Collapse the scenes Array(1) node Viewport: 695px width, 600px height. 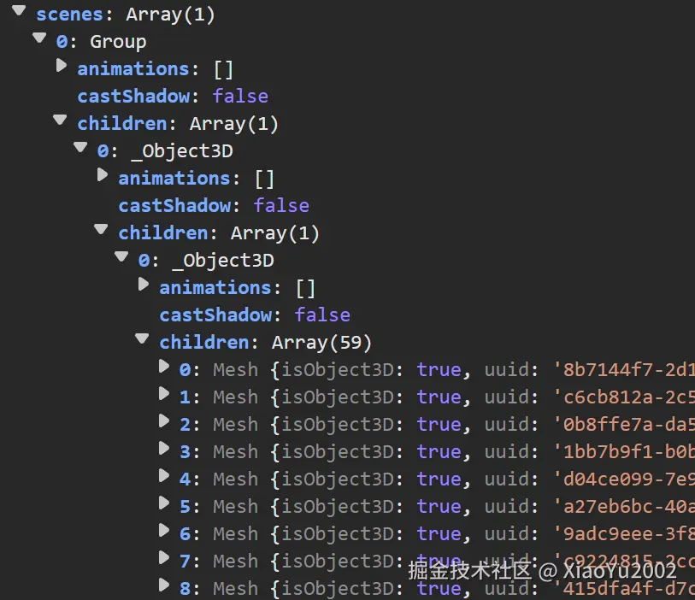19,10
